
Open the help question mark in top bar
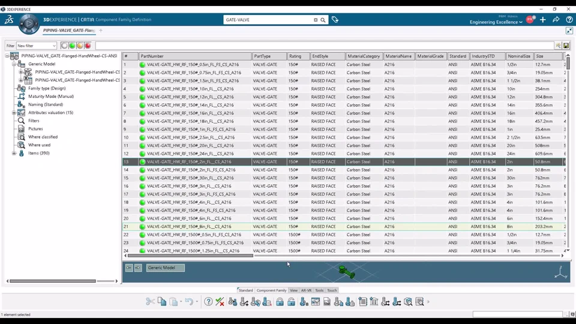(569, 19)
